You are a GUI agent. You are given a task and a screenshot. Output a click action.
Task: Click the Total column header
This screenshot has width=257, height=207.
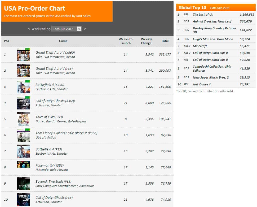[x=165, y=41]
